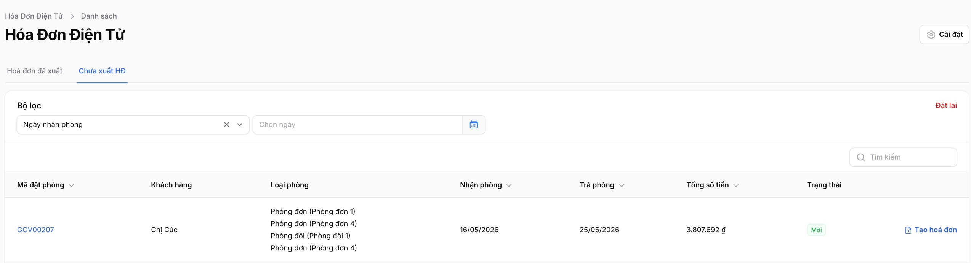Viewport: 971px width, 263px height.
Task: Focus the Chọn ngày date field
Action: (357, 125)
